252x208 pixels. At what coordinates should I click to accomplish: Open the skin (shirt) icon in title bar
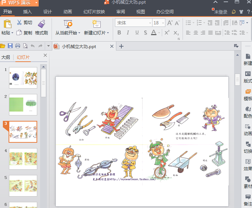[241, 12]
